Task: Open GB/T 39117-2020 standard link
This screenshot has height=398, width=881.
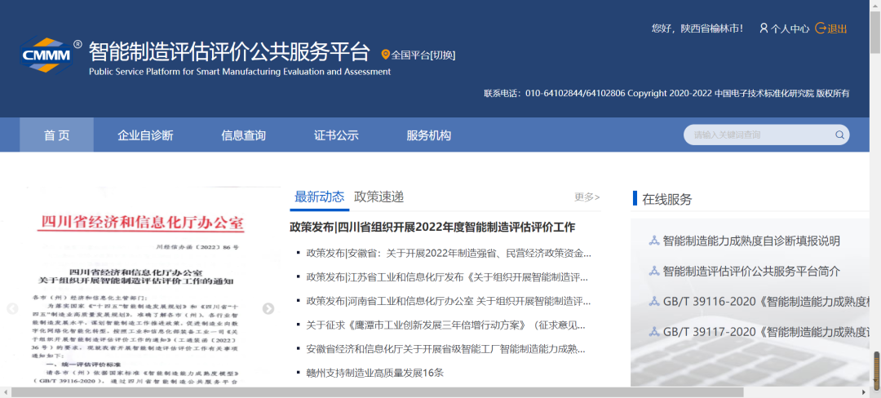Action: click(x=766, y=332)
